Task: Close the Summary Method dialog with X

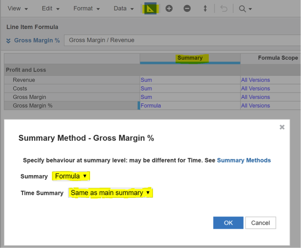Action: coord(282,127)
